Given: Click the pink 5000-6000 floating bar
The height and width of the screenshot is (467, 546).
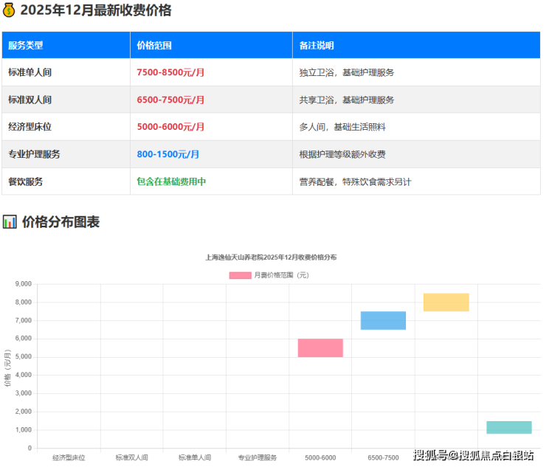Looking at the screenshot, I should coord(320,347).
